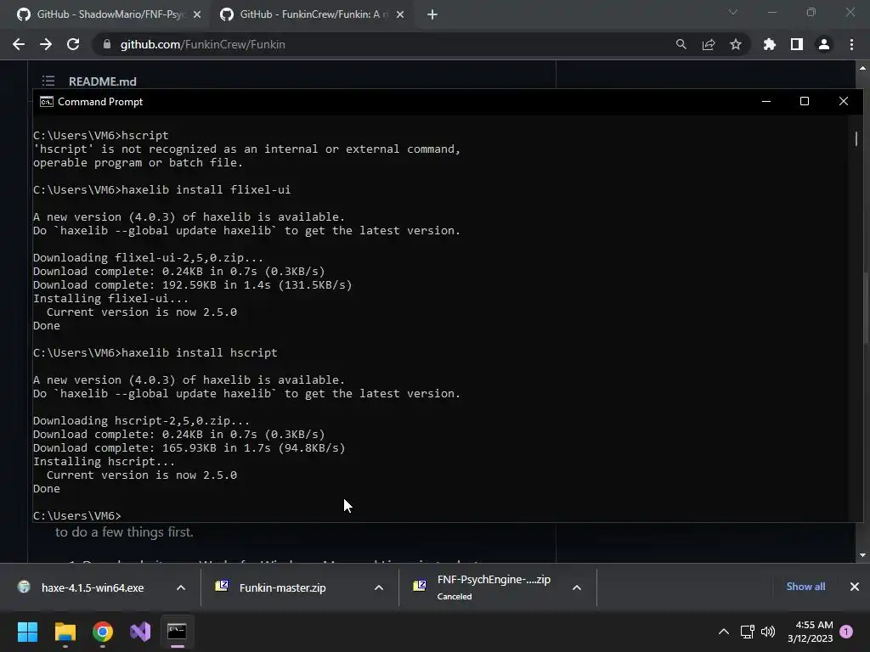Viewport: 870px width, 652px height.
Task: Open a new Chrome tab
Action: click(432, 14)
